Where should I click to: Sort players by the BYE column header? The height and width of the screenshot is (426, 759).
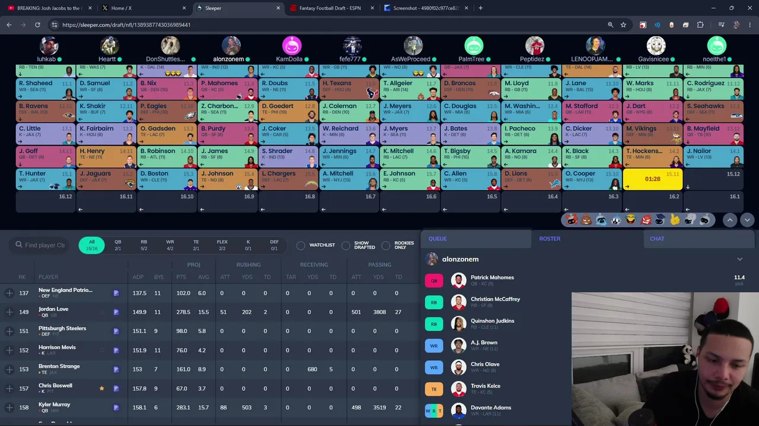tap(158, 277)
